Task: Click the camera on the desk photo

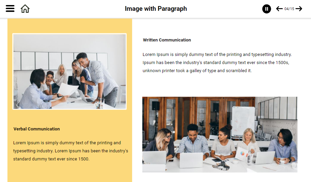Action: 222,165
